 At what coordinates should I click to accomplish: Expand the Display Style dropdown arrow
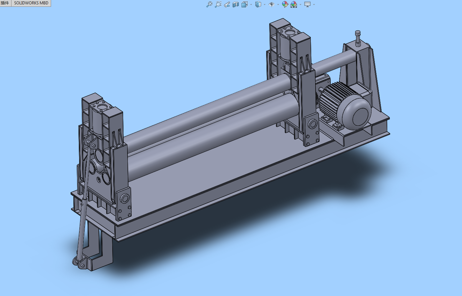click(x=264, y=5)
